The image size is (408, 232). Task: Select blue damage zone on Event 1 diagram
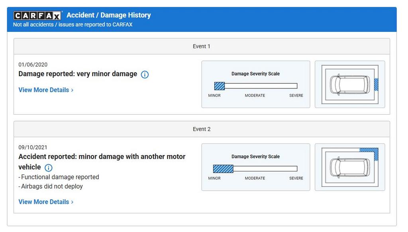pos(376,85)
